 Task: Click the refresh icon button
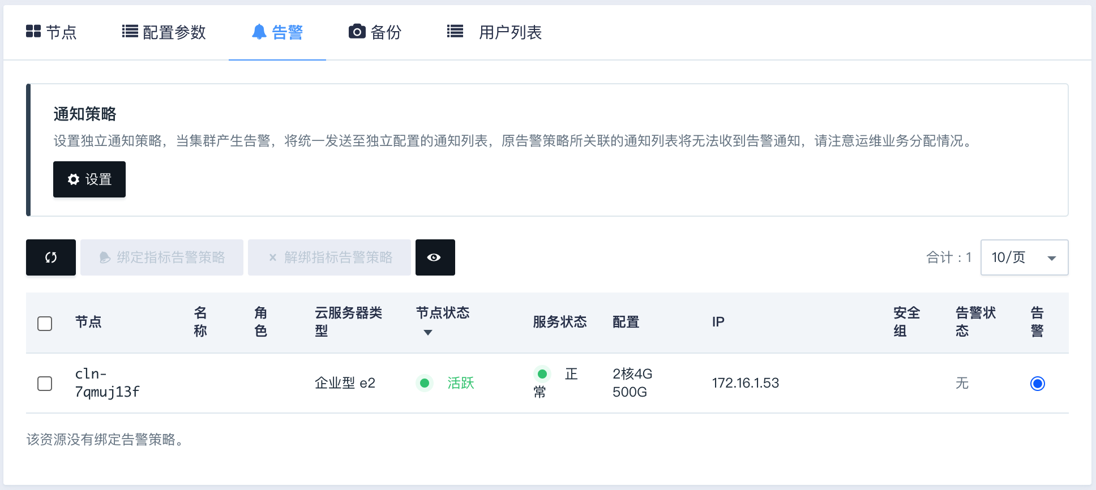point(51,257)
